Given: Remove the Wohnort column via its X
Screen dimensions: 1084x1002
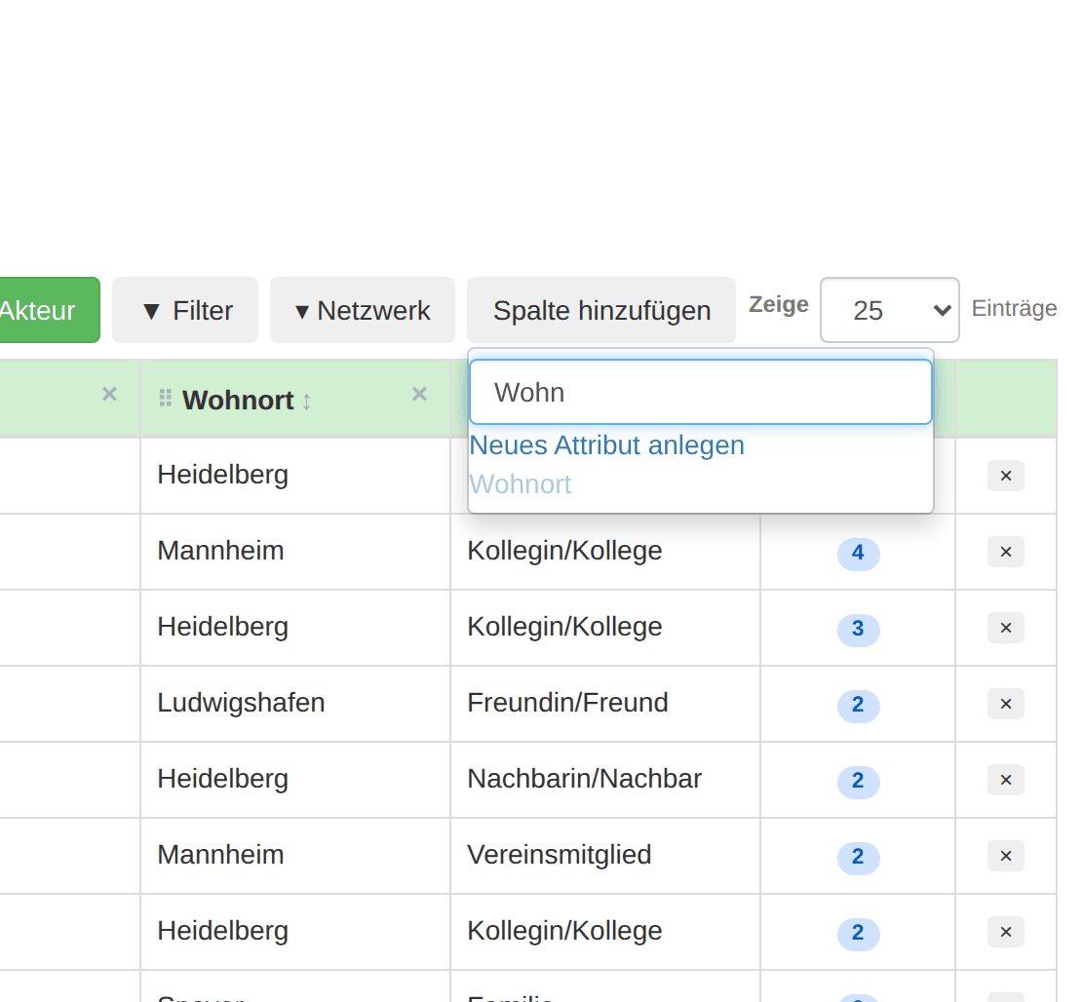Looking at the screenshot, I should pyautogui.click(x=419, y=394).
